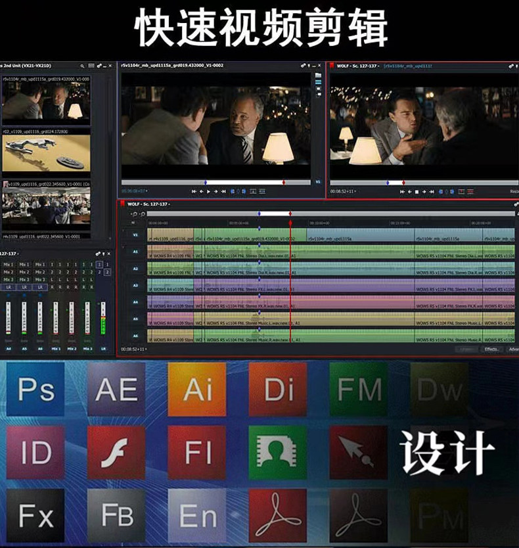Viewport: 519px width, 548px height.
Task: Click the tile view icon in bin panel header
Action: click(91, 66)
